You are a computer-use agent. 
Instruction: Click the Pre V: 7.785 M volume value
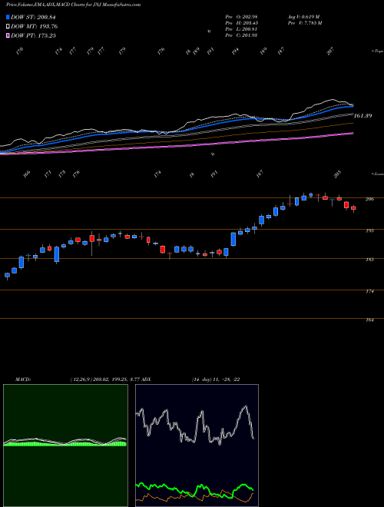(305, 23)
